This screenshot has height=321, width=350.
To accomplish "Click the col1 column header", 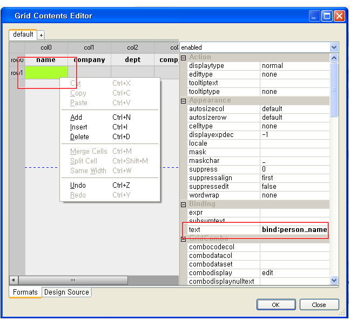I will click(89, 48).
